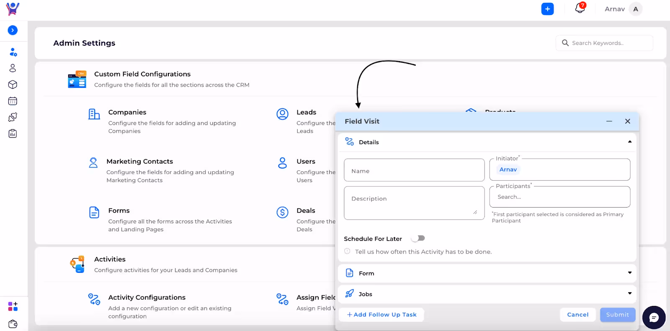Open the Companies field configuration
This screenshot has width=670, height=331.
127,112
